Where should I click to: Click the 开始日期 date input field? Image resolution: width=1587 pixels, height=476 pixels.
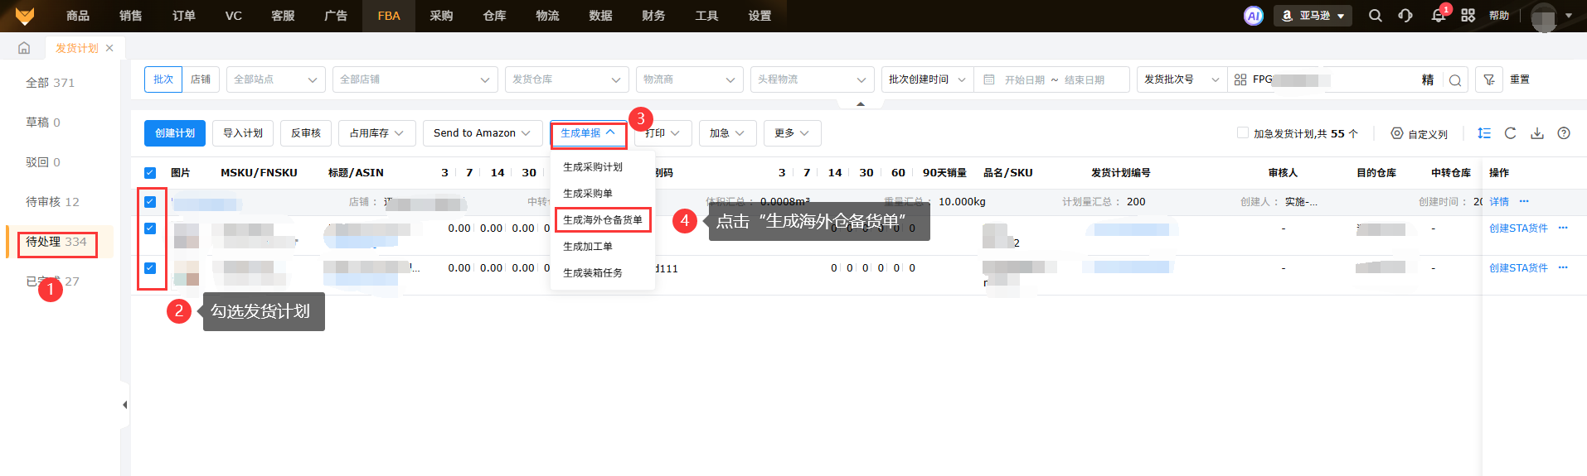(1024, 80)
